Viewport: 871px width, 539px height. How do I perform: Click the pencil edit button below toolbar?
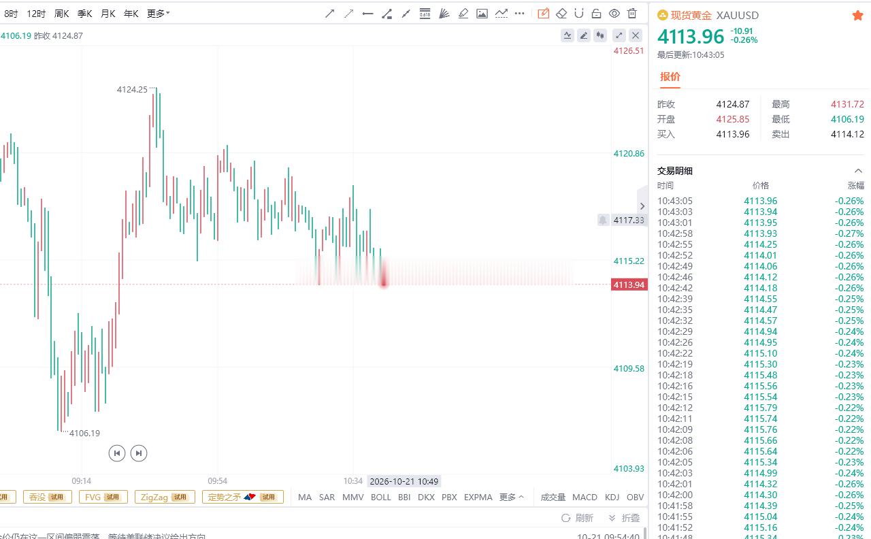coord(584,35)
